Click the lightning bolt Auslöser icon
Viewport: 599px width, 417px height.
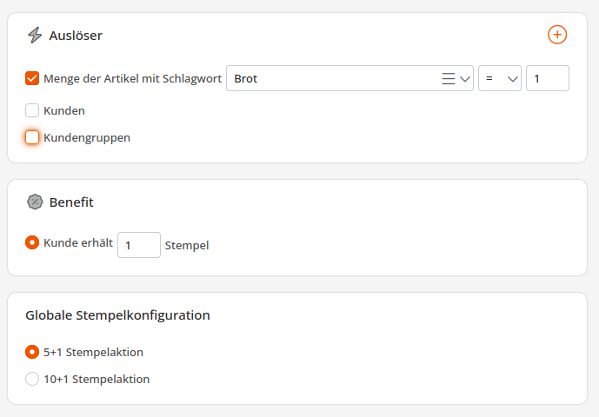(35, 35)
